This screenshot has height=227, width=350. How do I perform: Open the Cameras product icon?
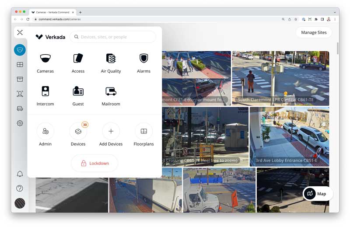coord(45,59)
